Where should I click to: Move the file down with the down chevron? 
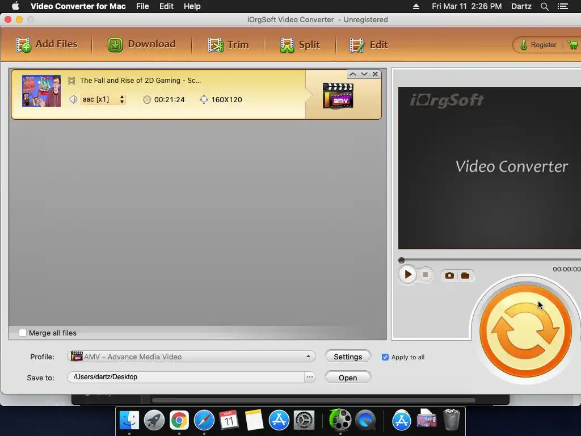364,74
